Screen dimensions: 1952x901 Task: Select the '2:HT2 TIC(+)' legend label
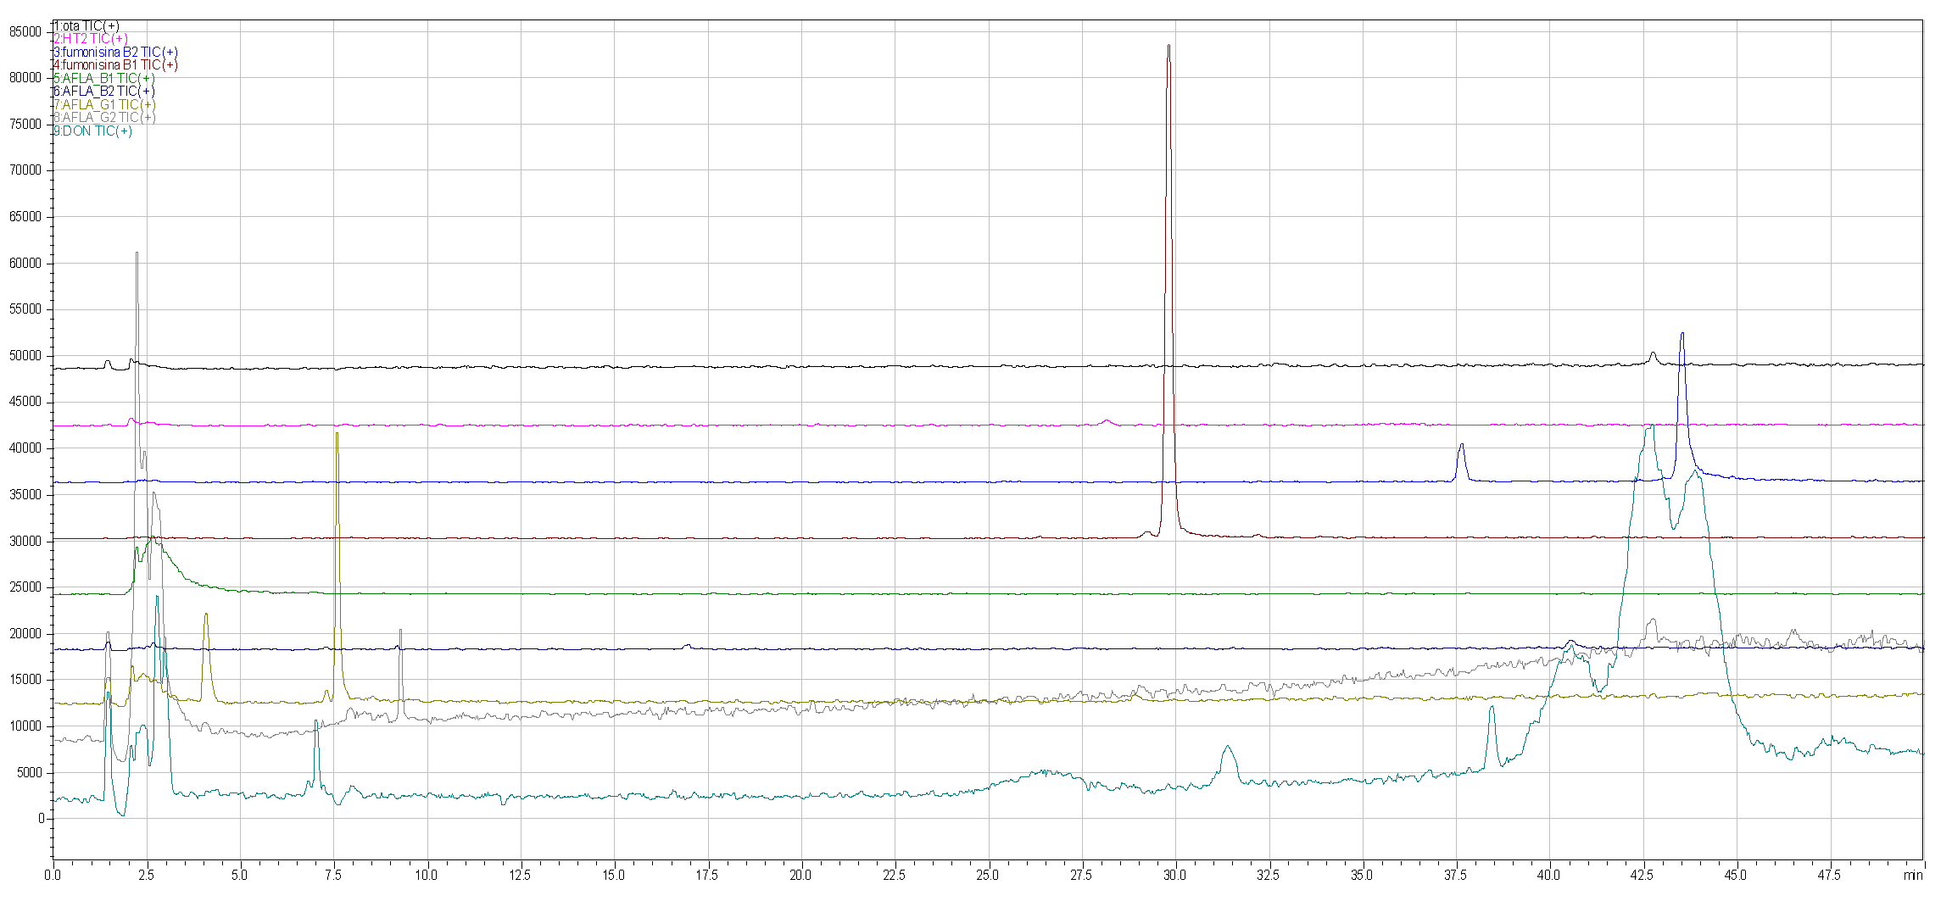[91, 39]
